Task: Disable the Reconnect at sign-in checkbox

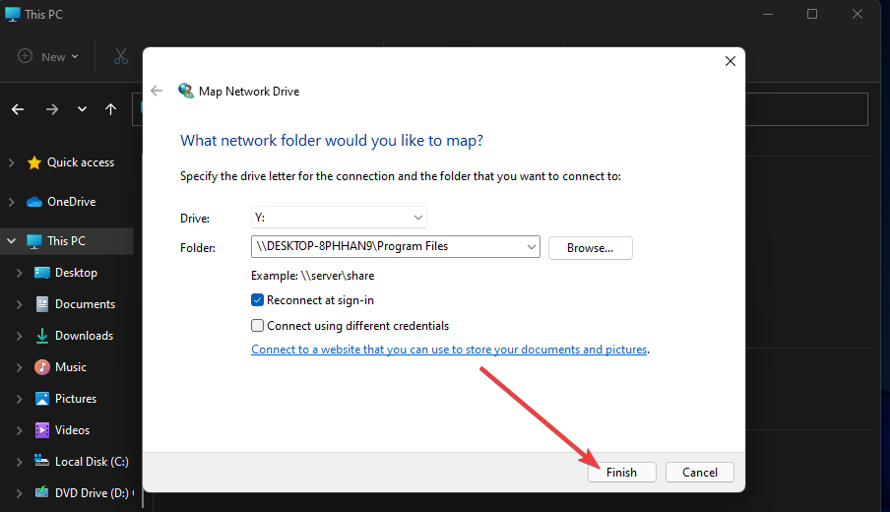Action: point(258,300)
